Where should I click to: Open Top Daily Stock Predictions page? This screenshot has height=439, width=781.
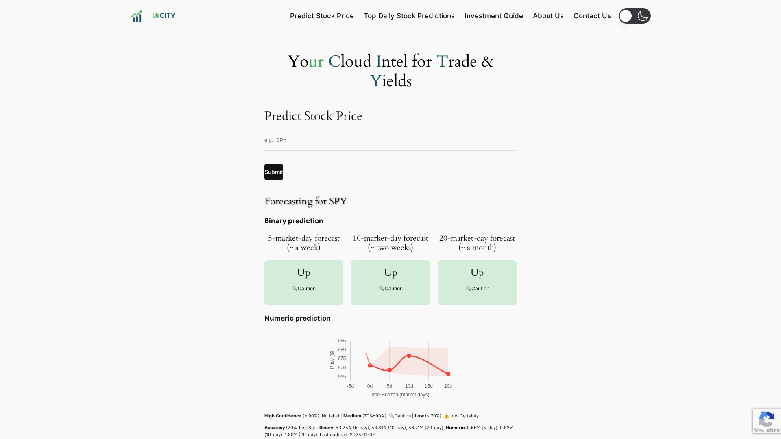[x=409, y=16]
